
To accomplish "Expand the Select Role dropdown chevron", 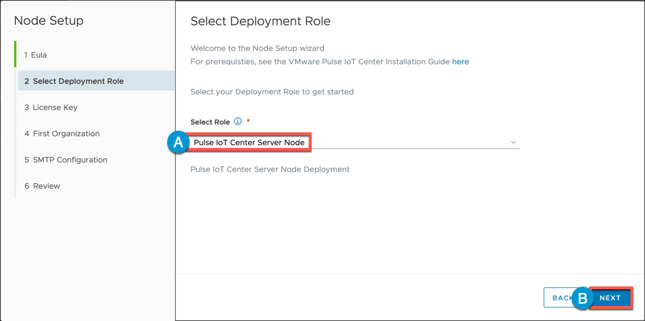I will coord(514,142).
